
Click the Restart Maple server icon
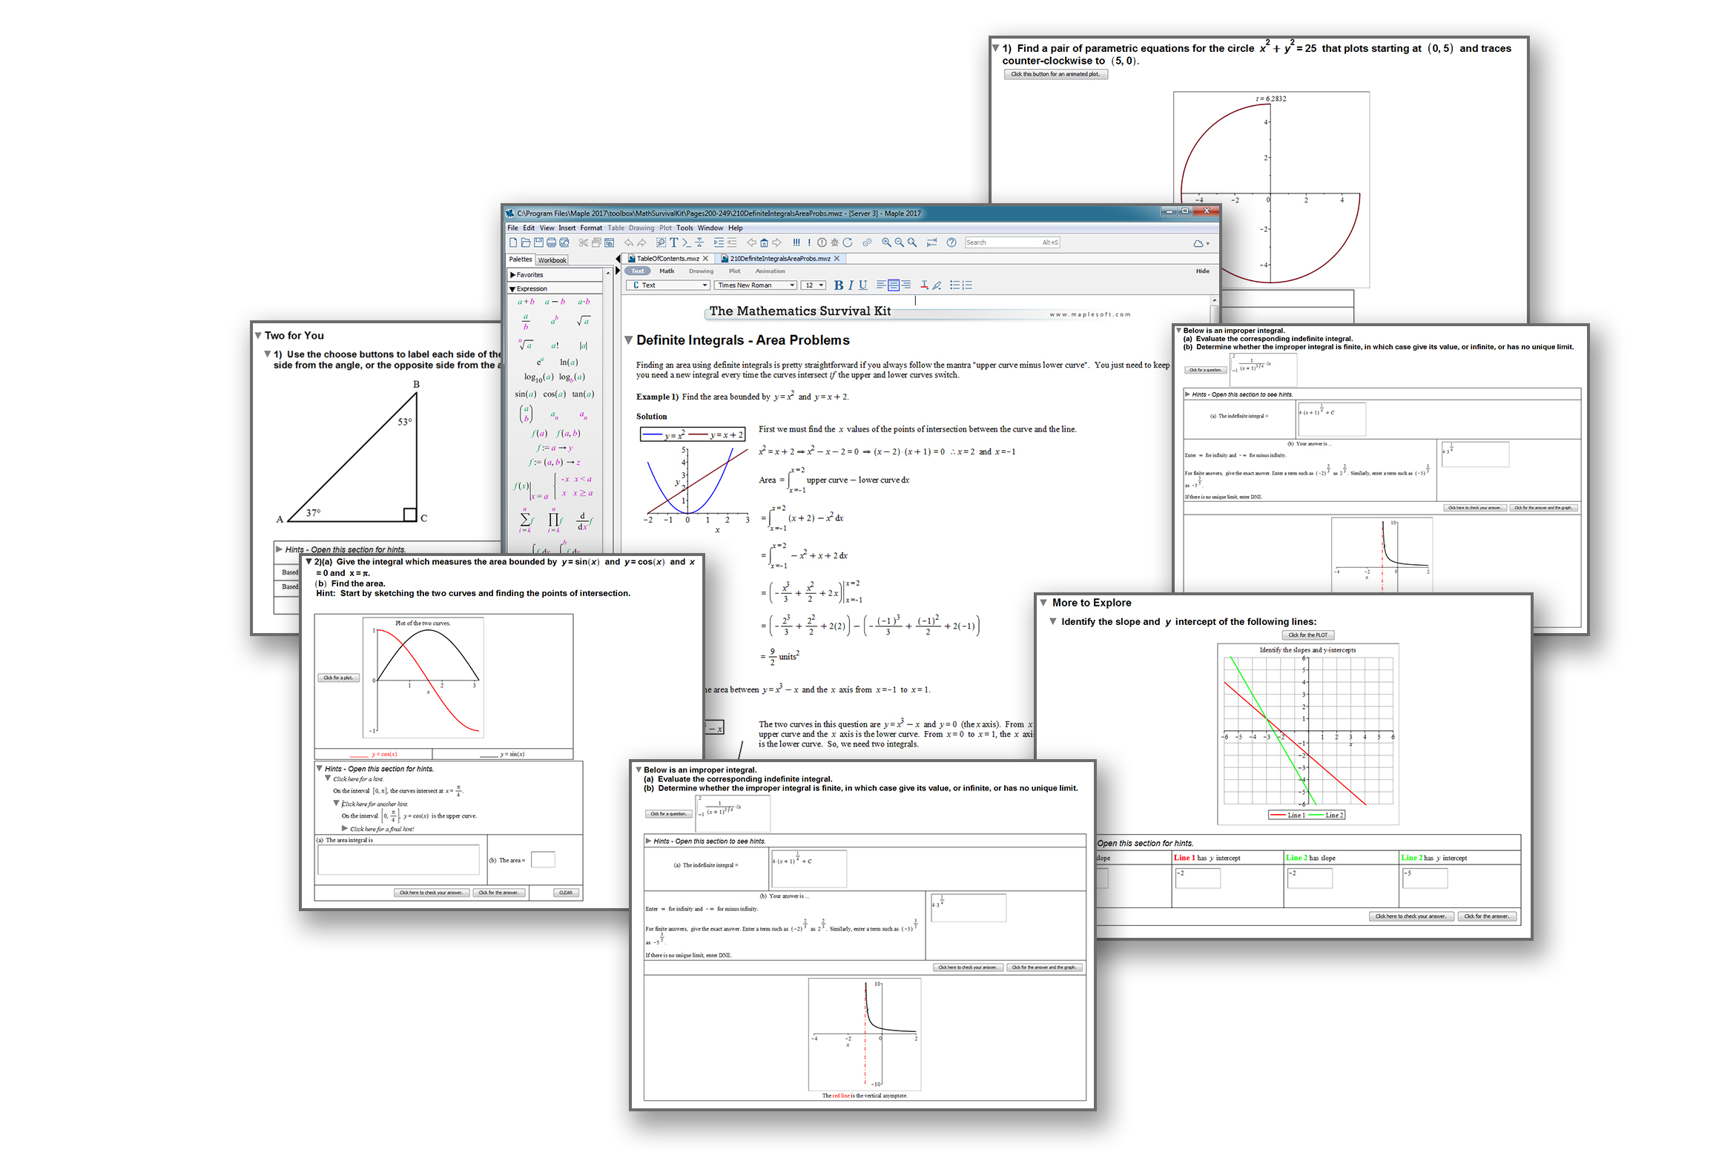[847, 242]
